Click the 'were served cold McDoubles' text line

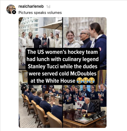click(x=63, y=74)
